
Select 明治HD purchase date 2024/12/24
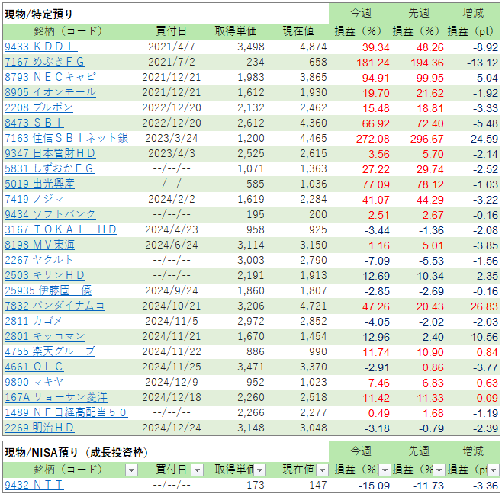[x=172, y=428]
